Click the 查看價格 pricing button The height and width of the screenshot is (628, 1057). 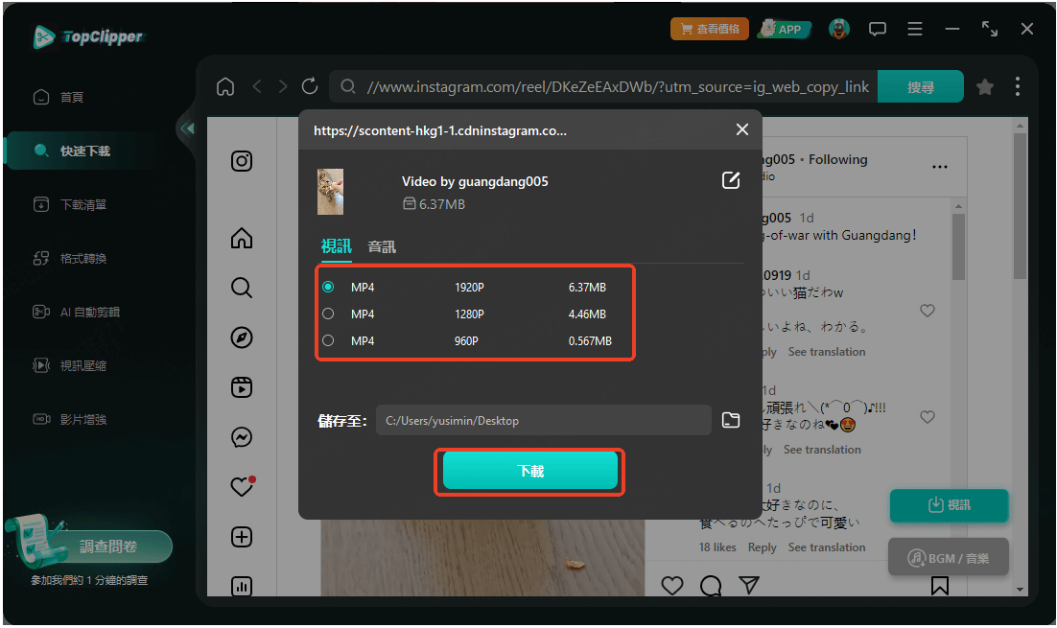[709, 29]
